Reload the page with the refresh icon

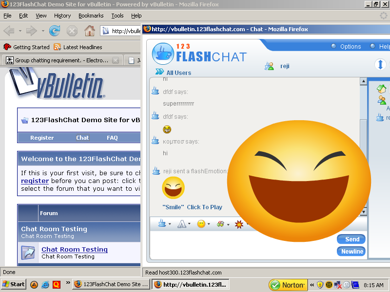tap(55, 31)
